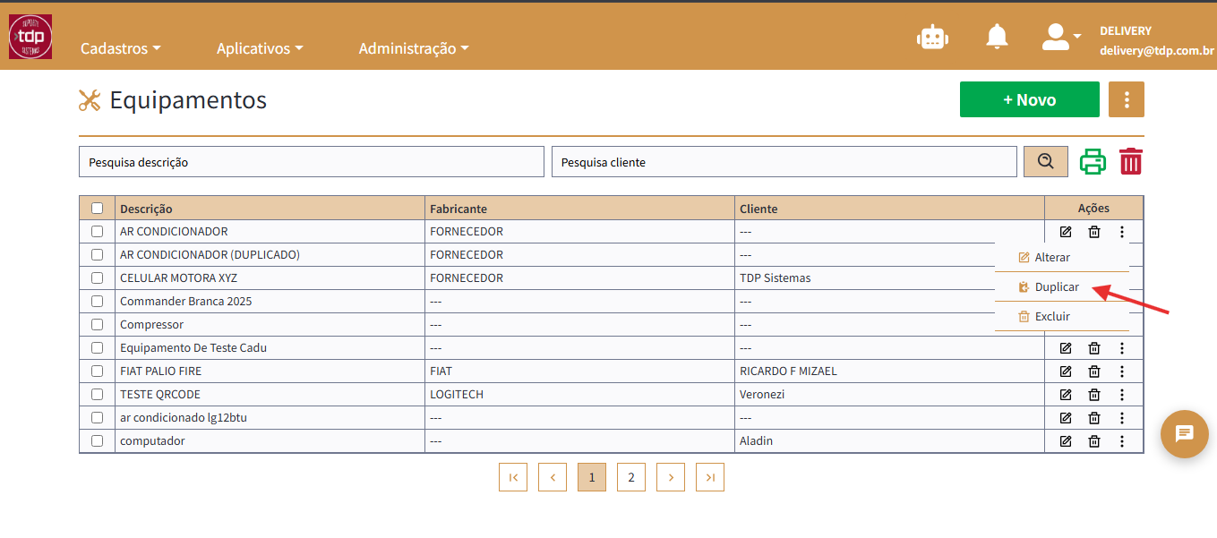Viewport: 1217px width, 538px height.
Task: Check the AR CONDICIONADOR (DUPLICADO) checkbox
Action: (x=98, y=255)
